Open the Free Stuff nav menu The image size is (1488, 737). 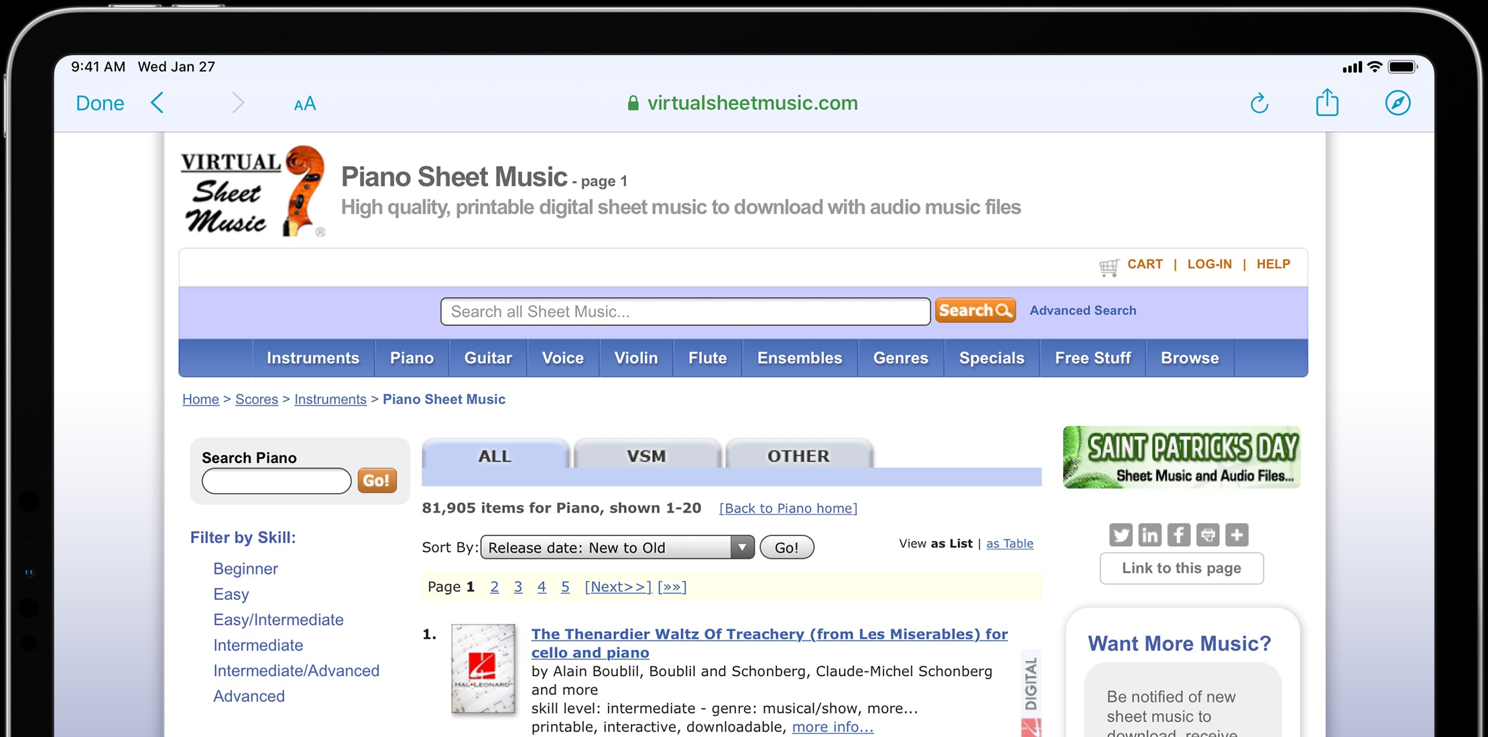1093,358
